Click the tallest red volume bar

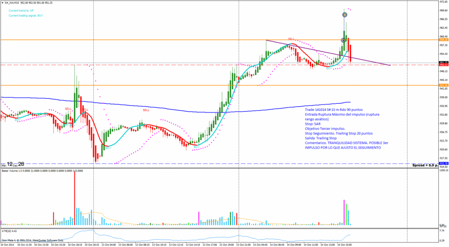[74, 198]
